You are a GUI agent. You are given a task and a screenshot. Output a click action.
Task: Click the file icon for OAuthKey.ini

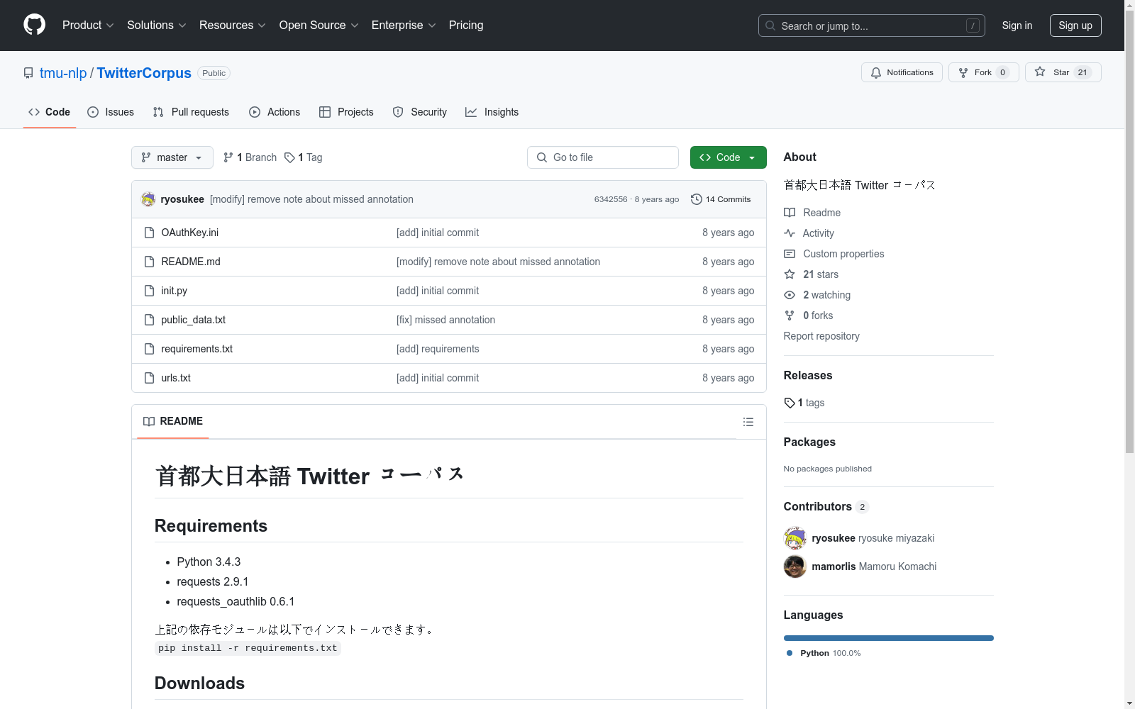149,233
